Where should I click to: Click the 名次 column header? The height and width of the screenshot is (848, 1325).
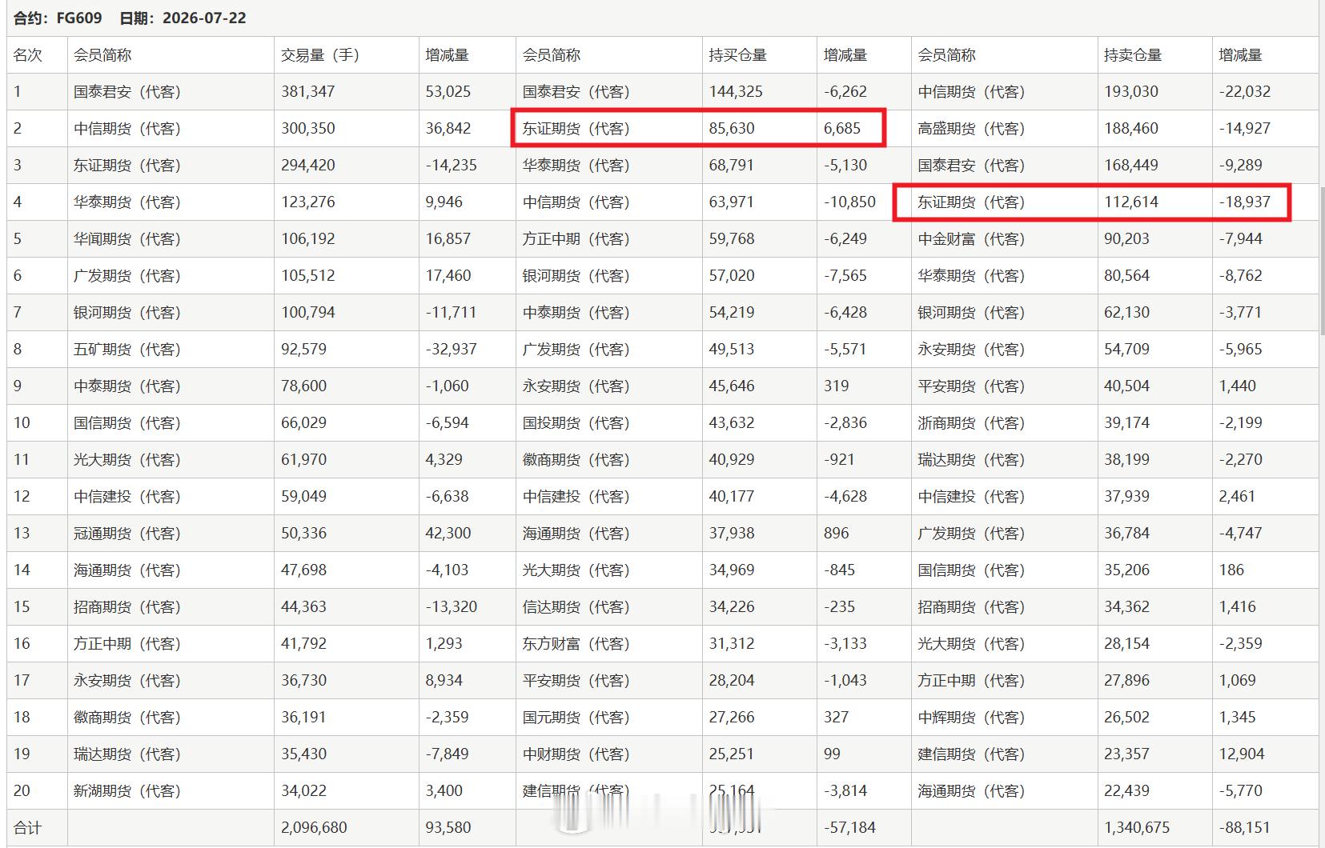click(28, 55)
